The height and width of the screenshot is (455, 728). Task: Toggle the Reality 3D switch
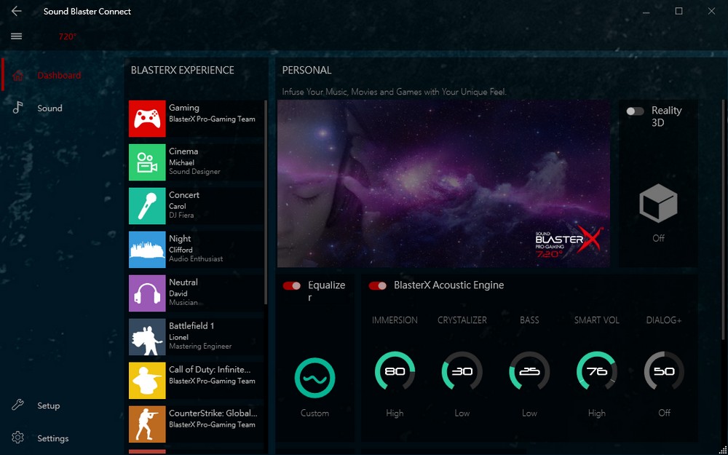(x=635, y=111)
